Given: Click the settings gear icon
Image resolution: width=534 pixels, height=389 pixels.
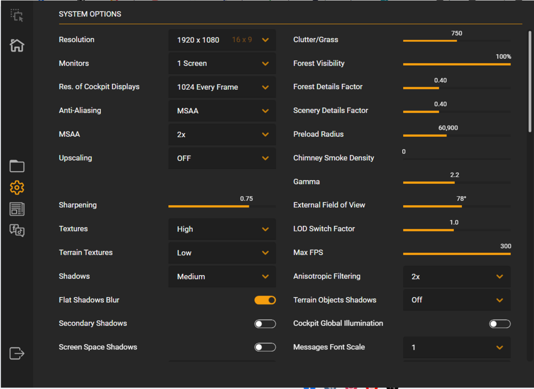Looking at the screenshot, I should point(17,188).
